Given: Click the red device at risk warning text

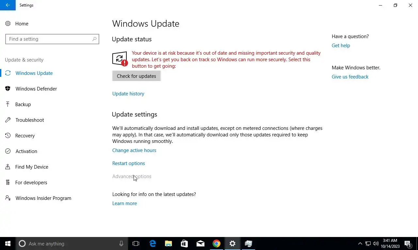Looking at the screenshot, I should click(x=226, y=60).
